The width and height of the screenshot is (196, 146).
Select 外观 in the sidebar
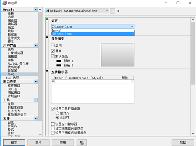(x=11, y=74)
